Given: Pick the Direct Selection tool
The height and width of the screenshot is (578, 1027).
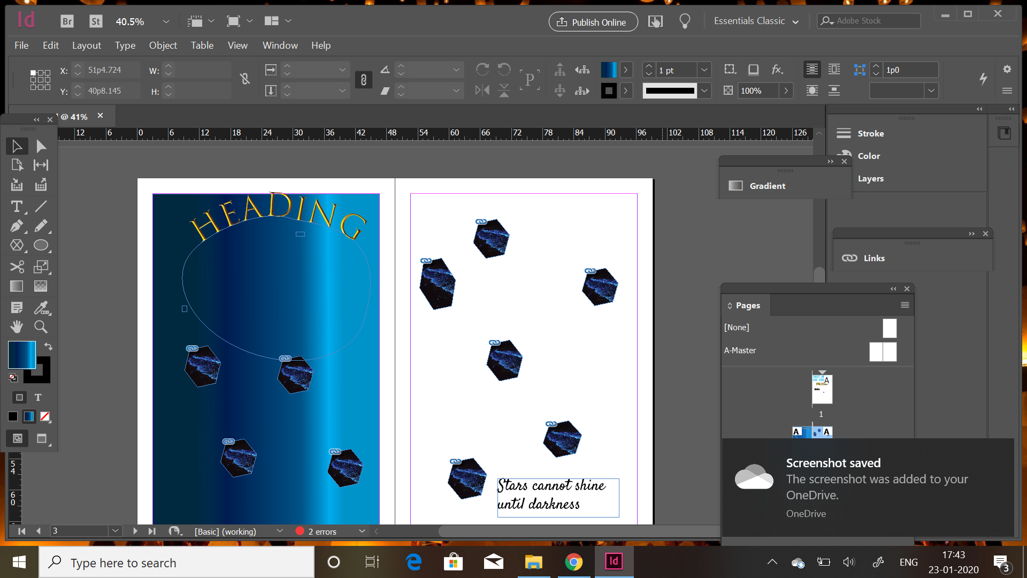Looking at the screenshot, I should tap(41, 146).
